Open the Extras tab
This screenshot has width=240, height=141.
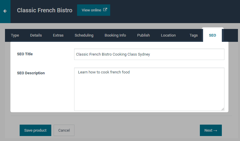point(58,35)
